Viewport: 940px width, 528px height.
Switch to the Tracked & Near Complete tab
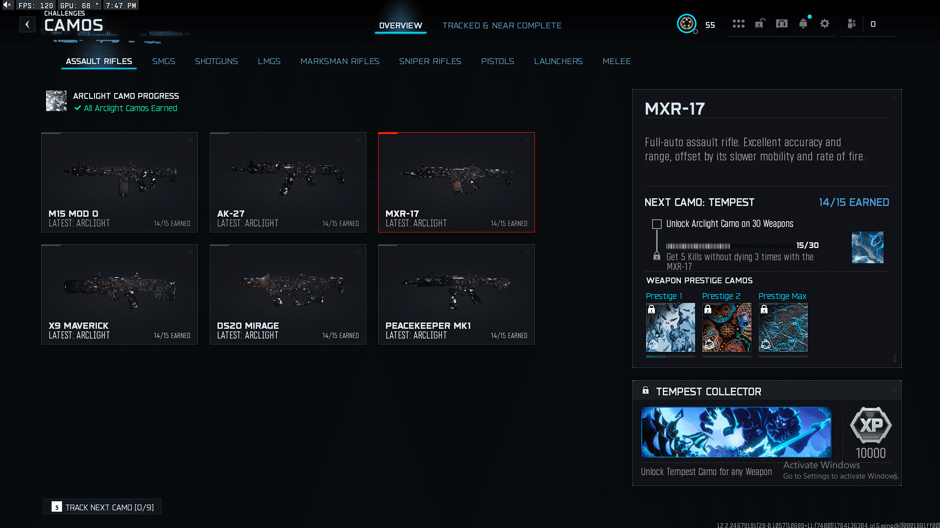point(502,25)
